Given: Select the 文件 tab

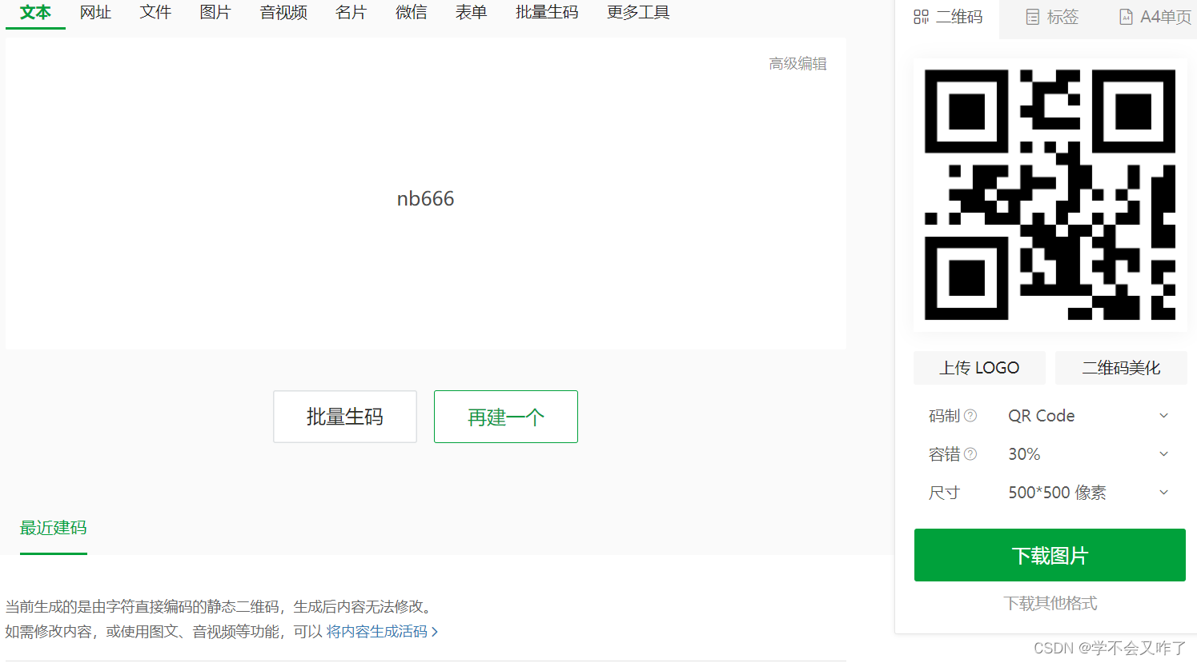Looking at the screenshot, I should pos(155,13).
